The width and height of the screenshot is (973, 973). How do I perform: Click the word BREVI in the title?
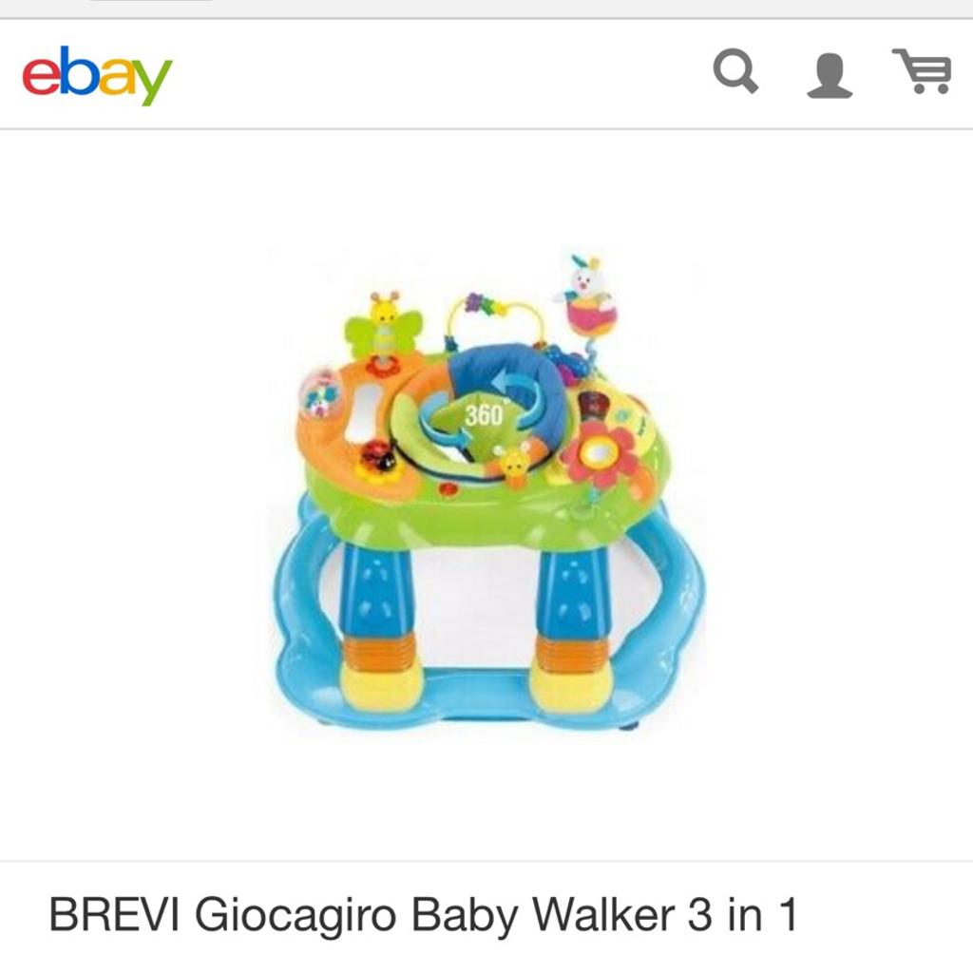pyautogui.click(x=114, y=914)
